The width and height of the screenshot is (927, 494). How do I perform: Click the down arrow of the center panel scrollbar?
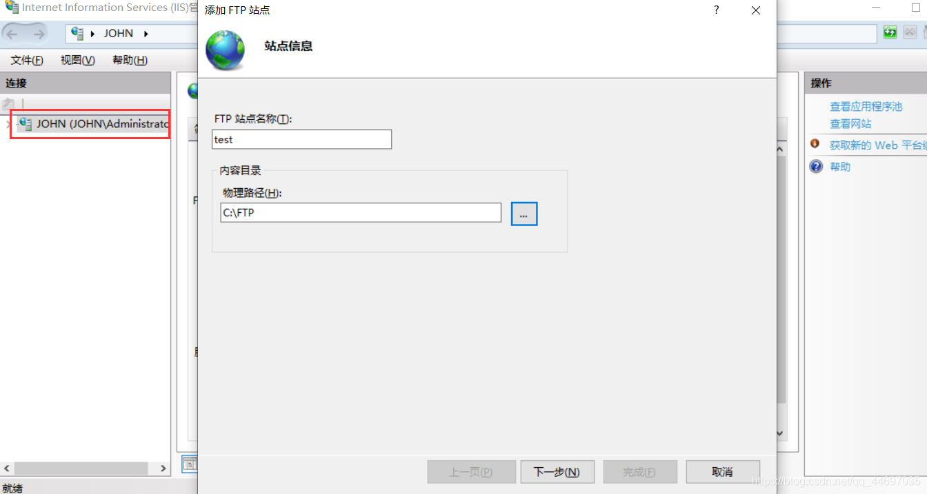point(781,433)
